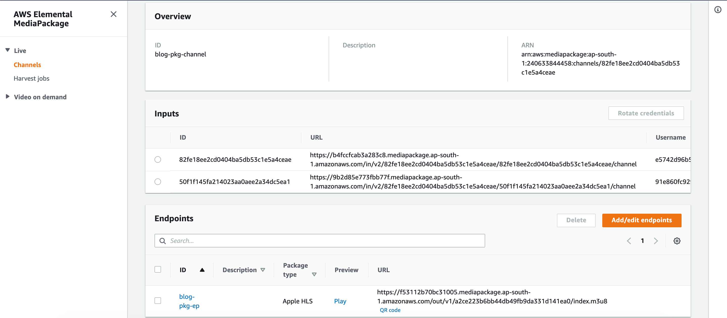Collapse the Live navigation section

[x=8, y=50]
